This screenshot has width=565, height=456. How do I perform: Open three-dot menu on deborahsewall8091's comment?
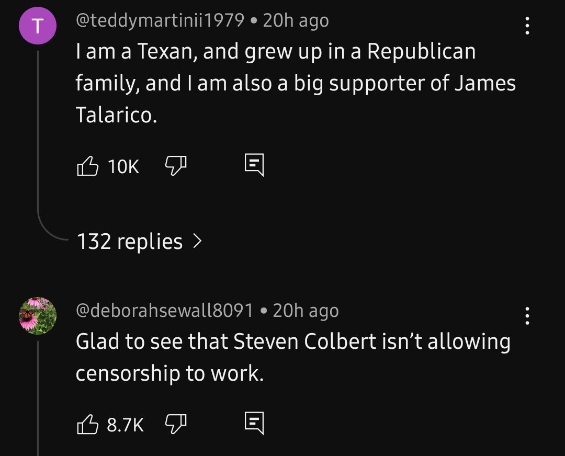click(x=526, y=316)
